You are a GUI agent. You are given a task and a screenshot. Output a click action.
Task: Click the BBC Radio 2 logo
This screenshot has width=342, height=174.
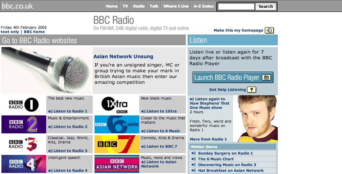pyautogui.click(x=24, y=124)
